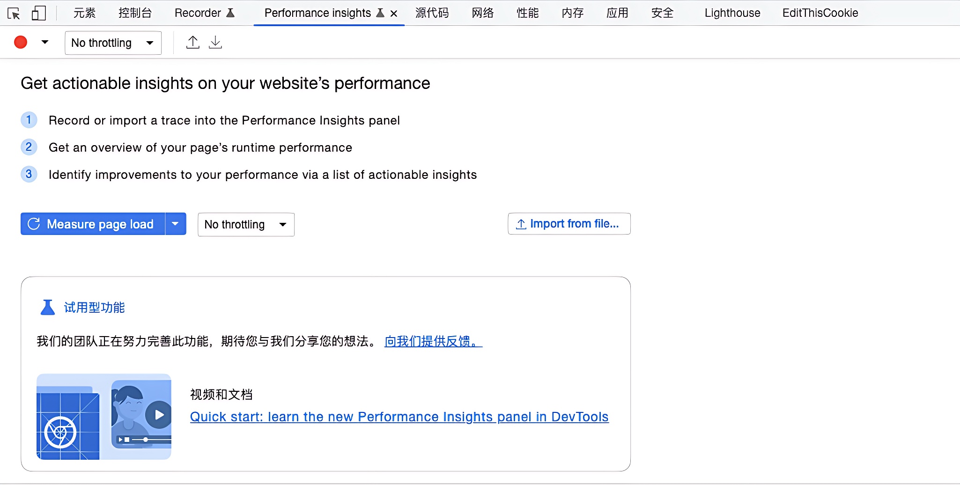Open the Quick start Performance Insights link

click(399, 417)
